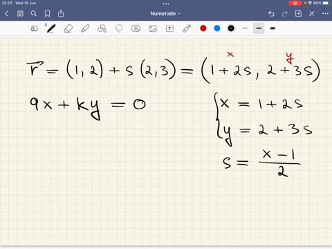Choose the black pen color
The height and width of the screenshot is (249, 332).
click(231, 28)
